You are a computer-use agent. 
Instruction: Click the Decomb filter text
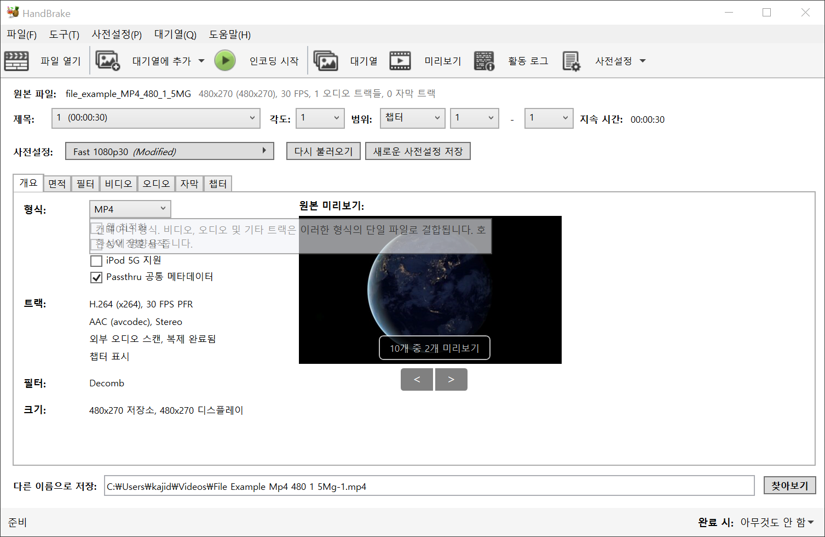coord(107,383)
